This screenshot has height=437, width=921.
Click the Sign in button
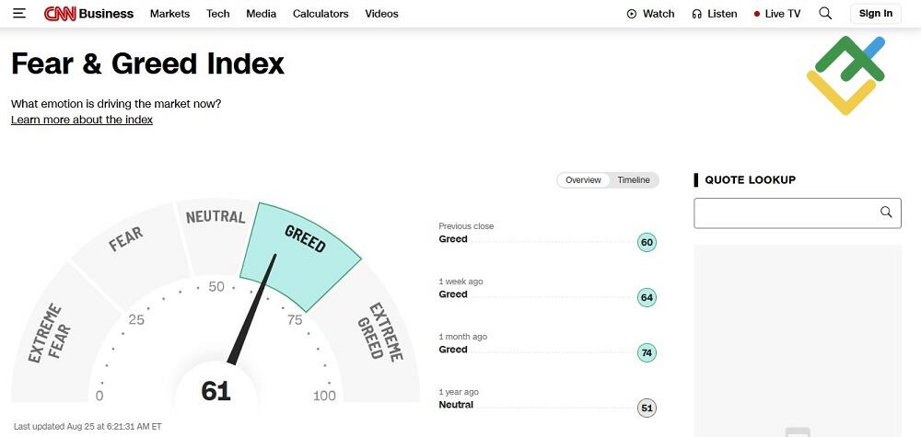875,14
